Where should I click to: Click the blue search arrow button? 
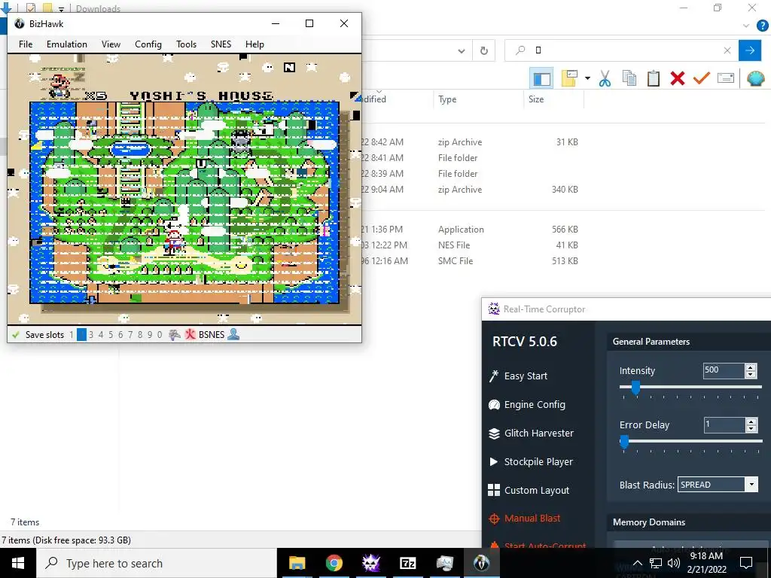[x=750, y=50]
